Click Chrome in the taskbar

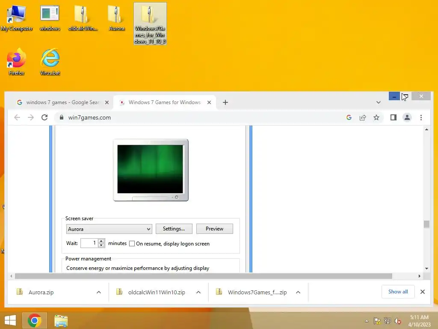pos(35,320)
